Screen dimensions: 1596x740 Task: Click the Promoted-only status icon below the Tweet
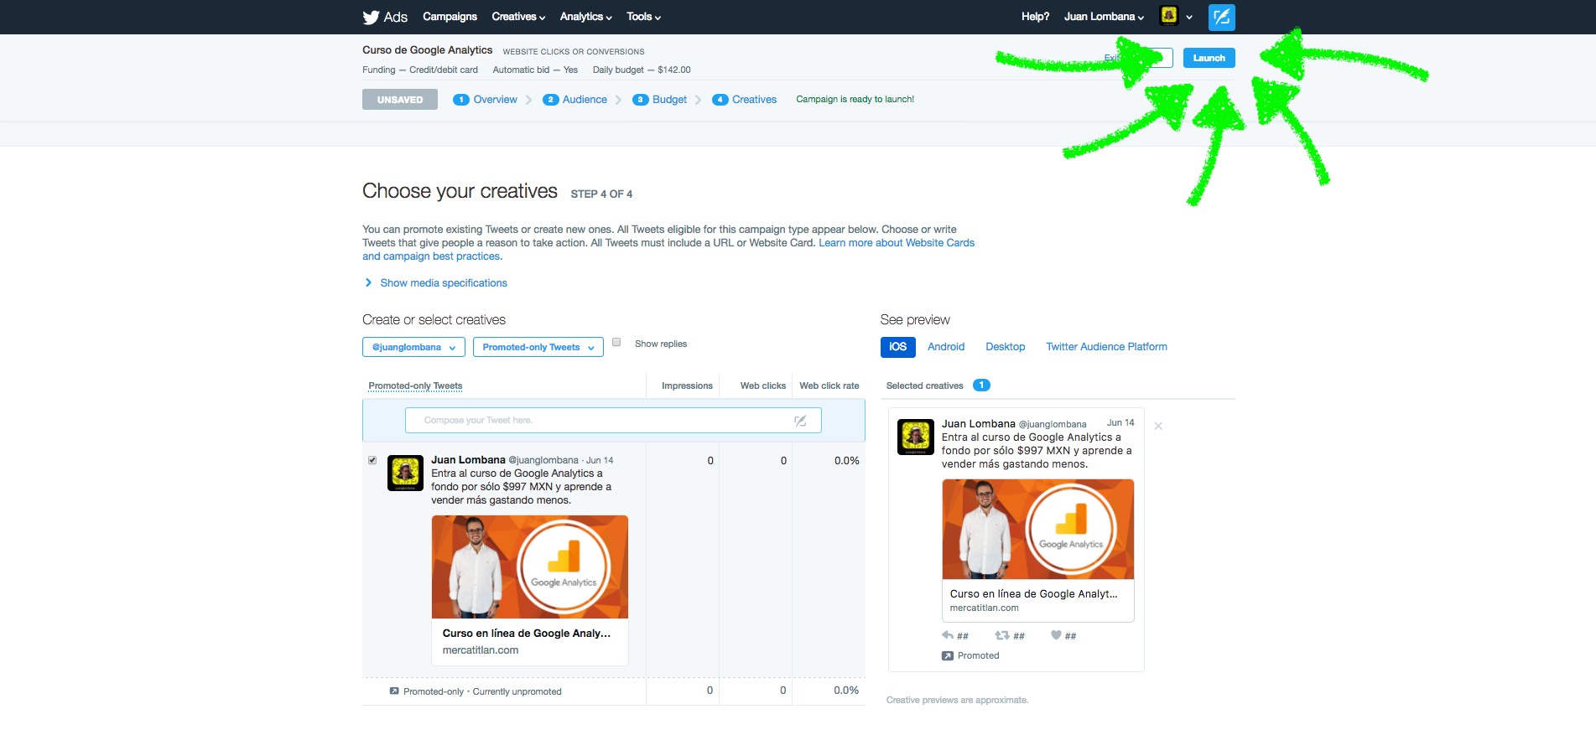pos(394,691)
